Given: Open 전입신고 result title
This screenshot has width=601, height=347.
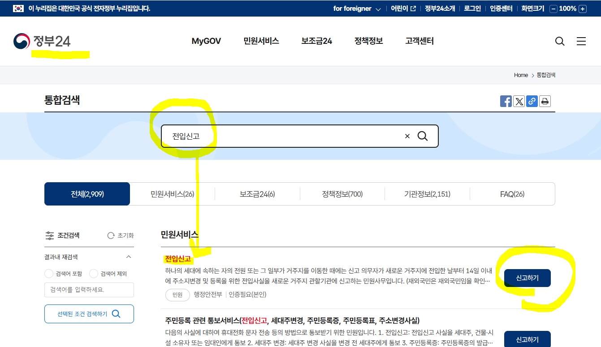Looking at the screenshot, I should point(178,259).
